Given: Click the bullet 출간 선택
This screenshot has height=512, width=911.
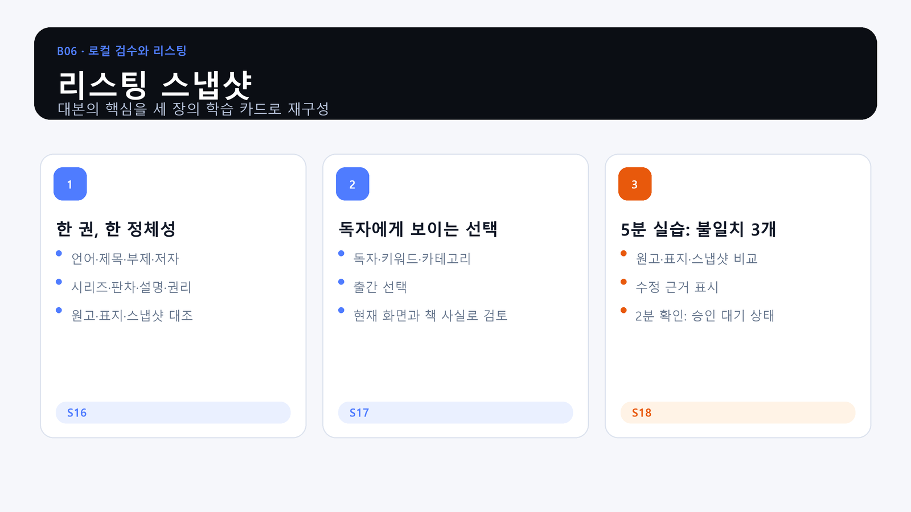Looking at the screenshot, I should coord(380,287).
